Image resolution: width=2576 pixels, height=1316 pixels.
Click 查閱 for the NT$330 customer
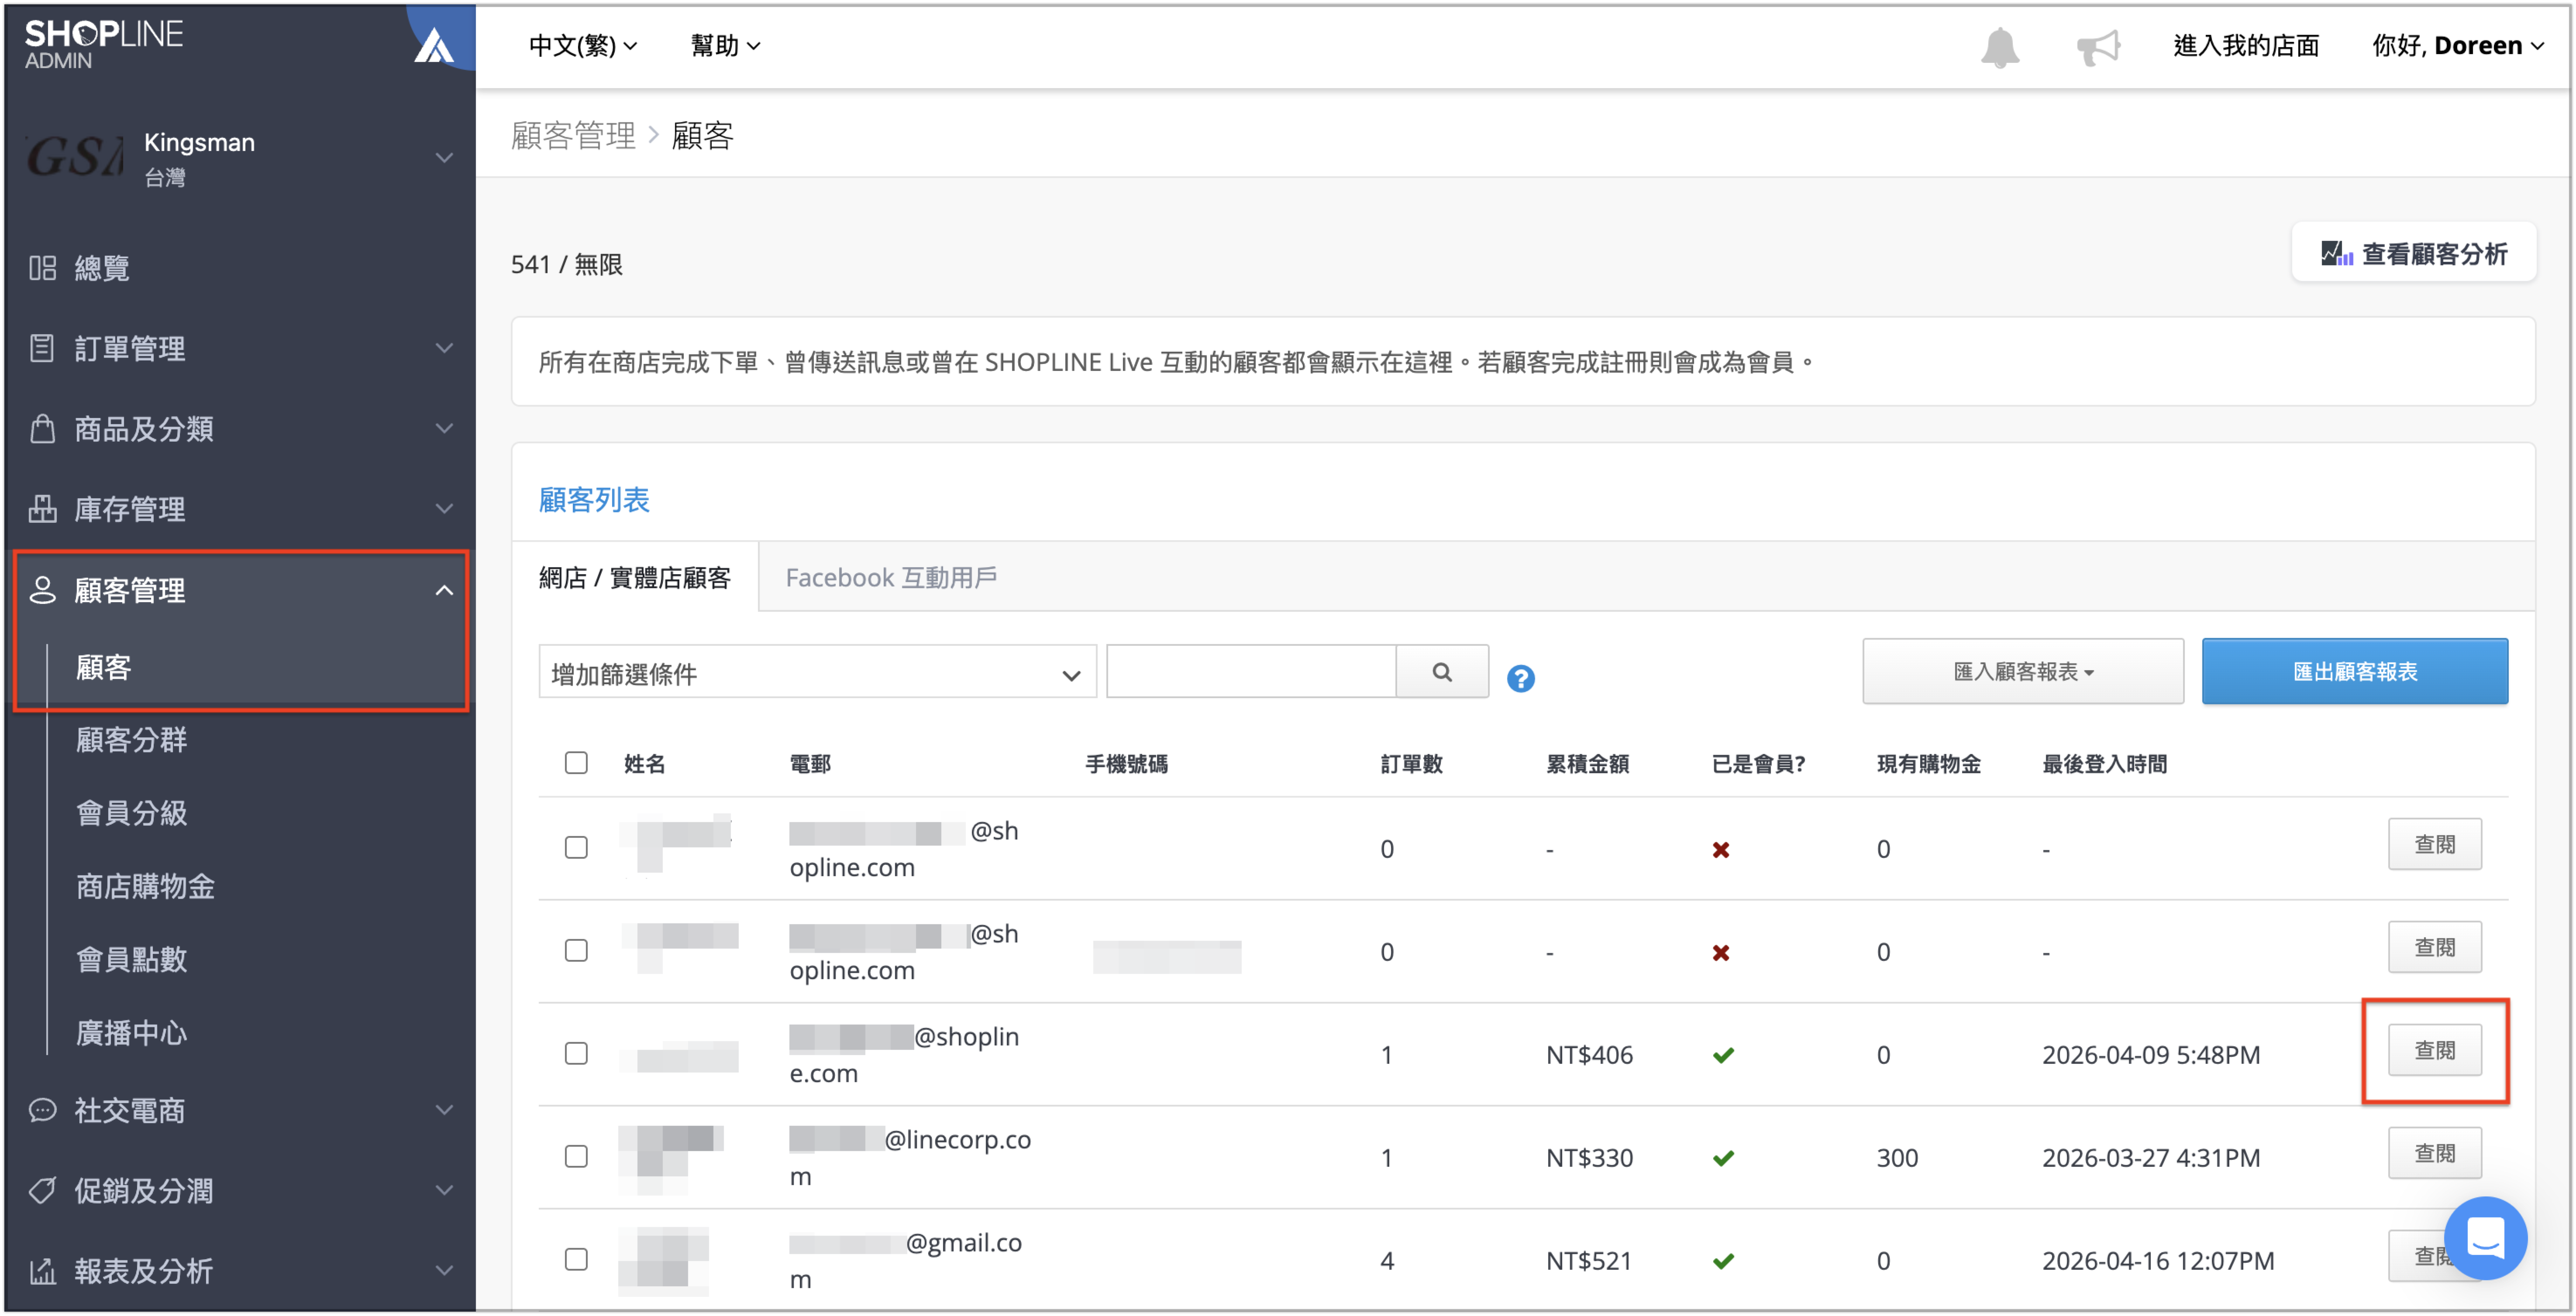(x=2434, y=1153)
